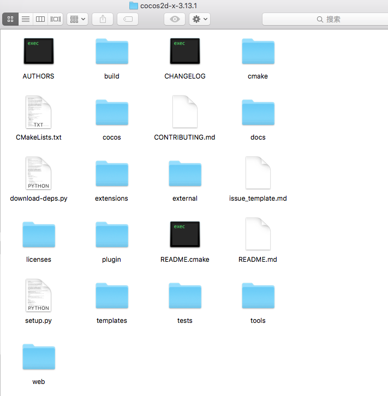Select the download-deps.py Python file icon
Image resolution: width=388 pixels, height=396 pixels.
pyautogui.click(x=38, y=173)
